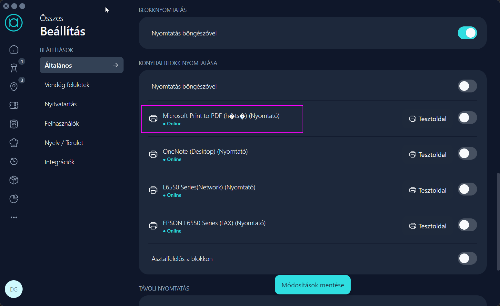500x306 pixels.
Task: Toggle Asztalfelelős a blokkon switch
Action: click(467, 258)
